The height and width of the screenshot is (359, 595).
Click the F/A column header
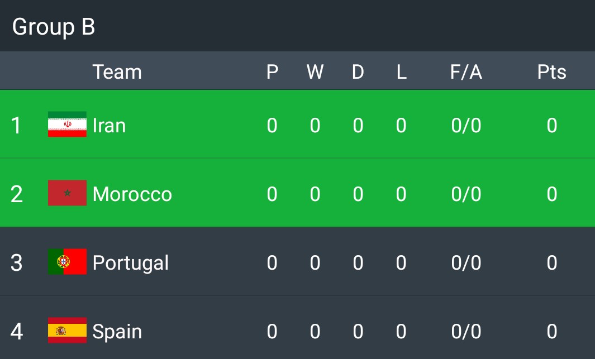pos(466,71)
